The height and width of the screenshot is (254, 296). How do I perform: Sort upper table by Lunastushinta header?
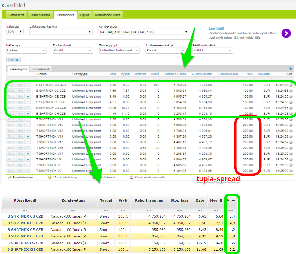tap(202, 74)
